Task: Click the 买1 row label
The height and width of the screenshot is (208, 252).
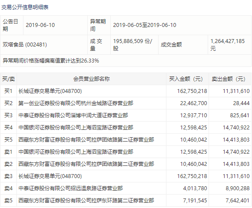Action: pos(8,91)
